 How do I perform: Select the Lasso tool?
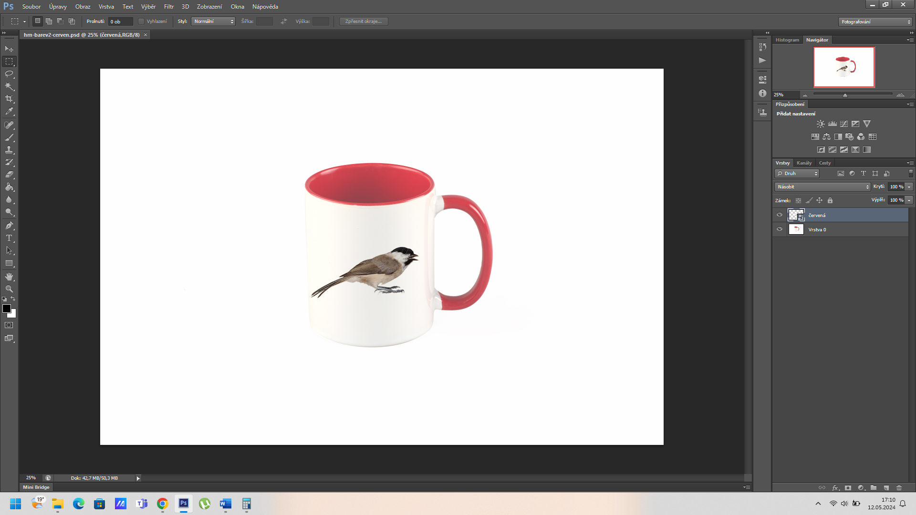coord(9,74)
